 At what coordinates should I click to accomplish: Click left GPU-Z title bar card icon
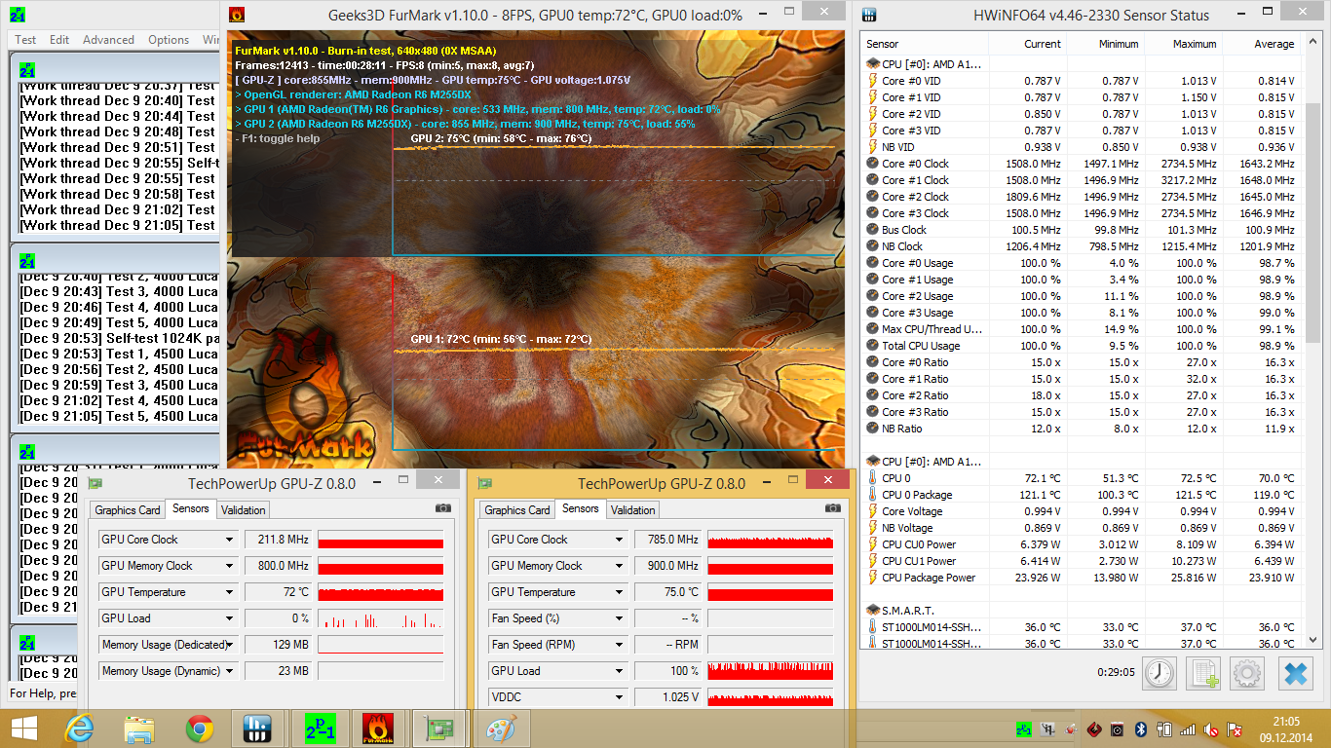95,483
